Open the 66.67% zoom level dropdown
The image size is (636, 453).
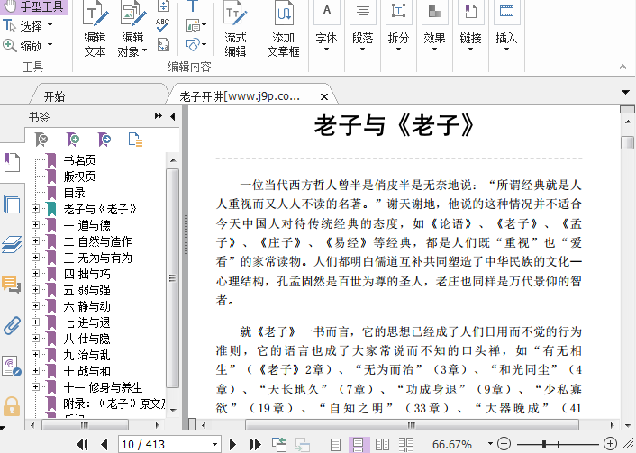point(490,443)
